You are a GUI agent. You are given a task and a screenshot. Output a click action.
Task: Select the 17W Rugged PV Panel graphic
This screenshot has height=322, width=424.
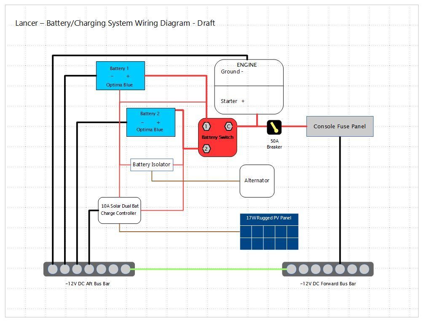269,232
